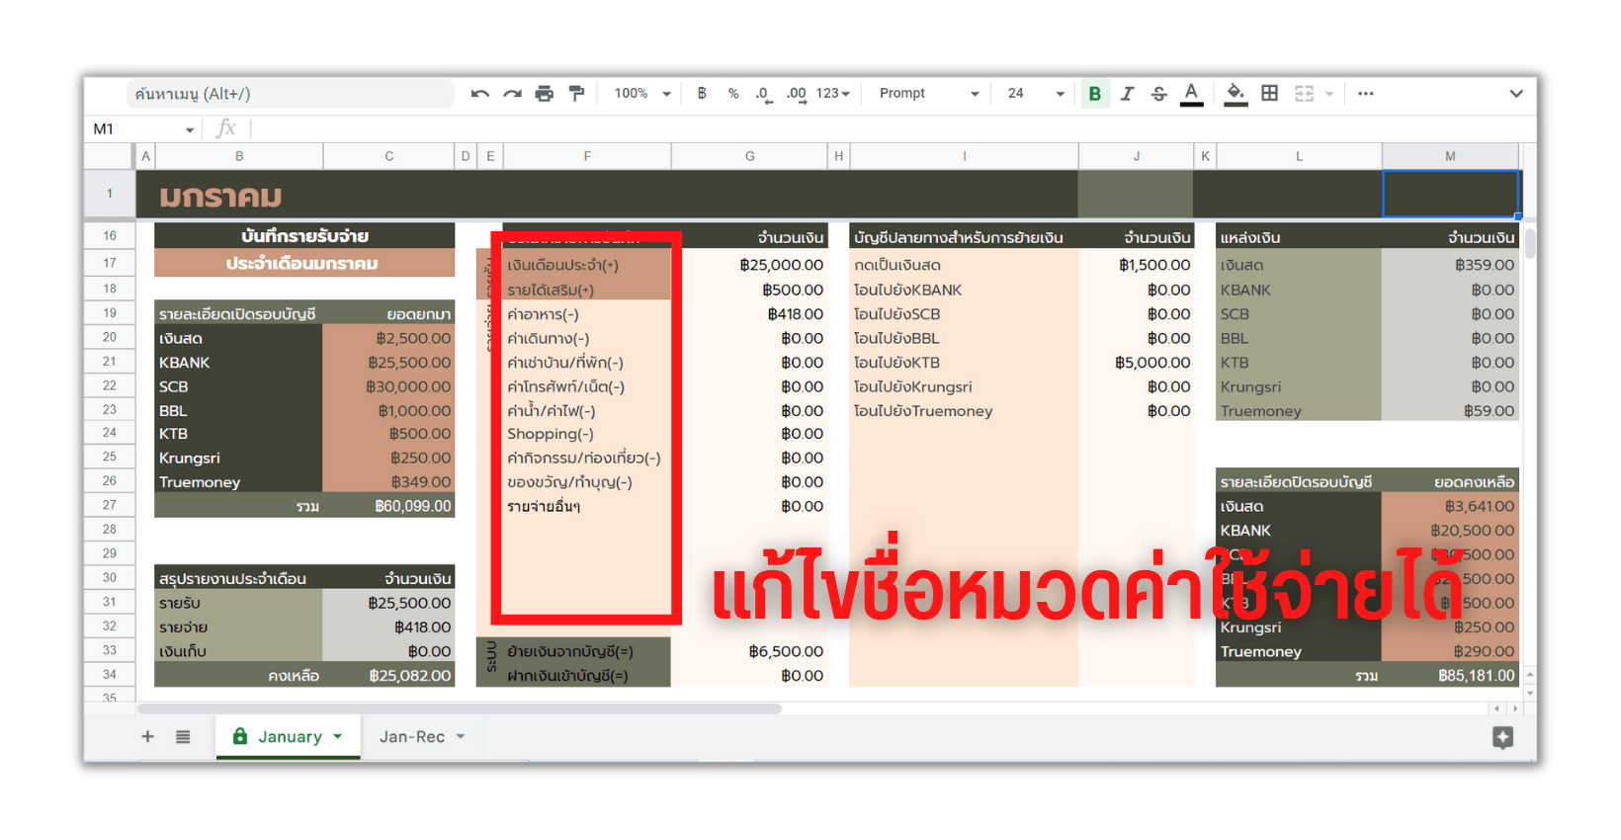The image size is (1621, 840).
Task: Format as currency using baht icon
Action: coord(702,94)
